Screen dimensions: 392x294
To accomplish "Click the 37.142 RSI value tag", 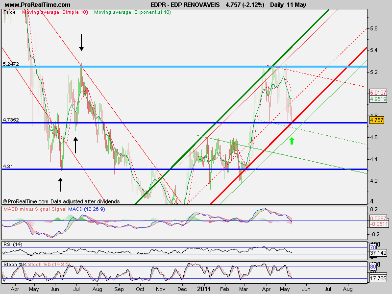I will tap(378, 253).
